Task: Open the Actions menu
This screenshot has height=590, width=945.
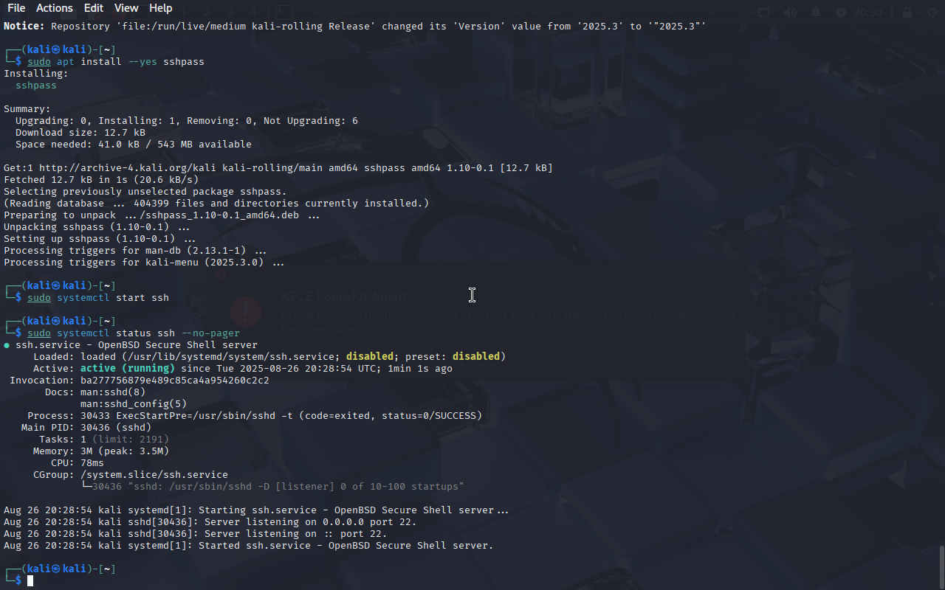Action: pos(54,8)
